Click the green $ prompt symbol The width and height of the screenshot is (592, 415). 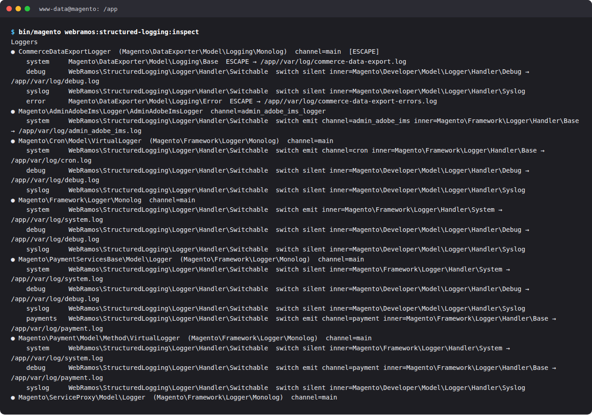13,32
